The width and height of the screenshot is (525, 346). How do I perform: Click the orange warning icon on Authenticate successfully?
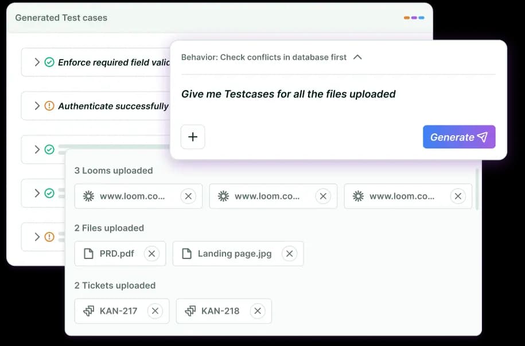(x=49, y=106)
